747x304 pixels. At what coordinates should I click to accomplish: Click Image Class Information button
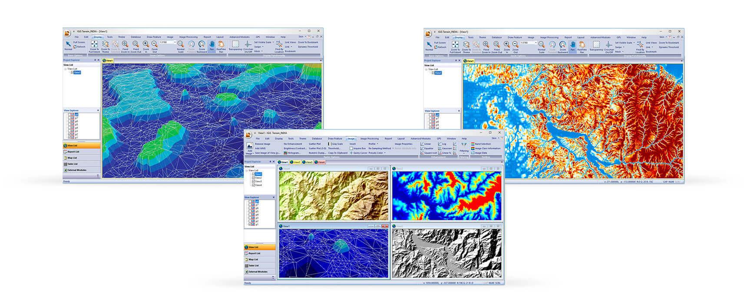pos(486,149)
